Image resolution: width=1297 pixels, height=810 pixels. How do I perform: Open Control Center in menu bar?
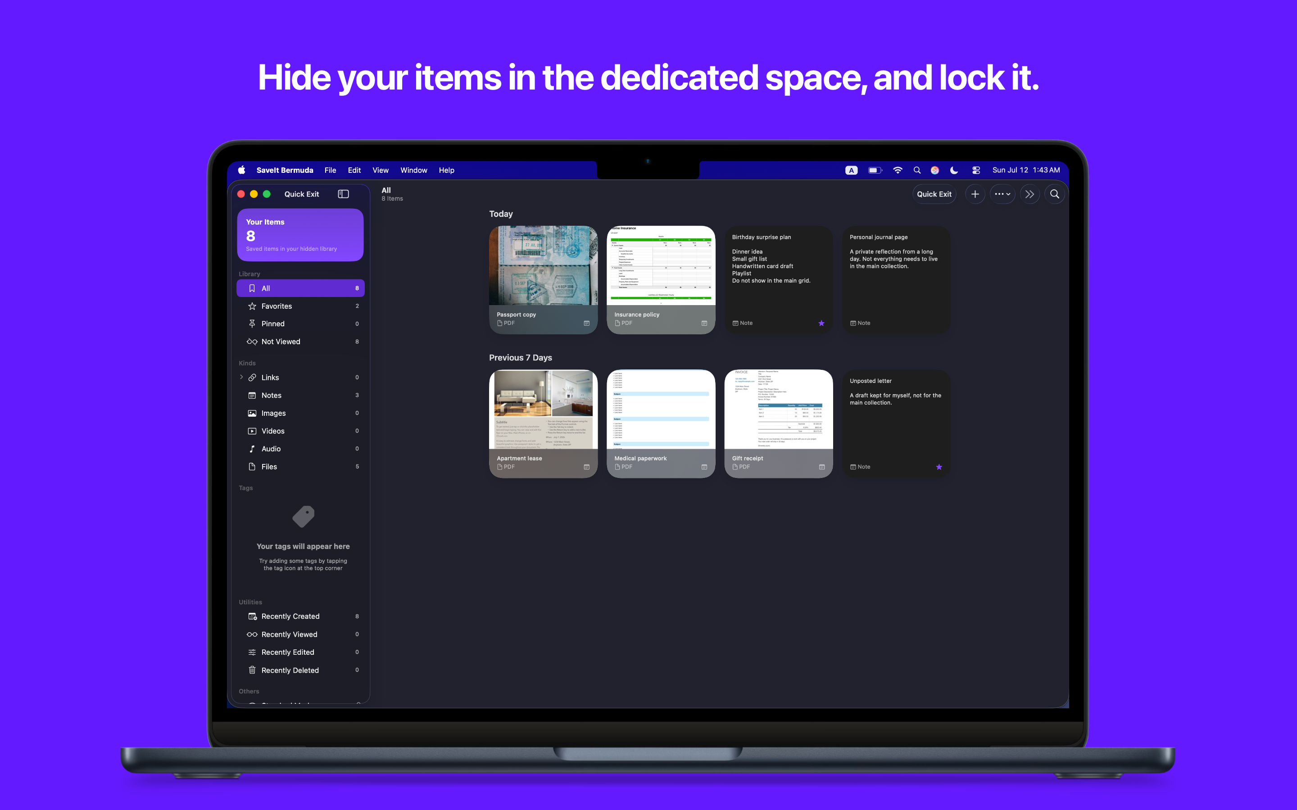976,170
